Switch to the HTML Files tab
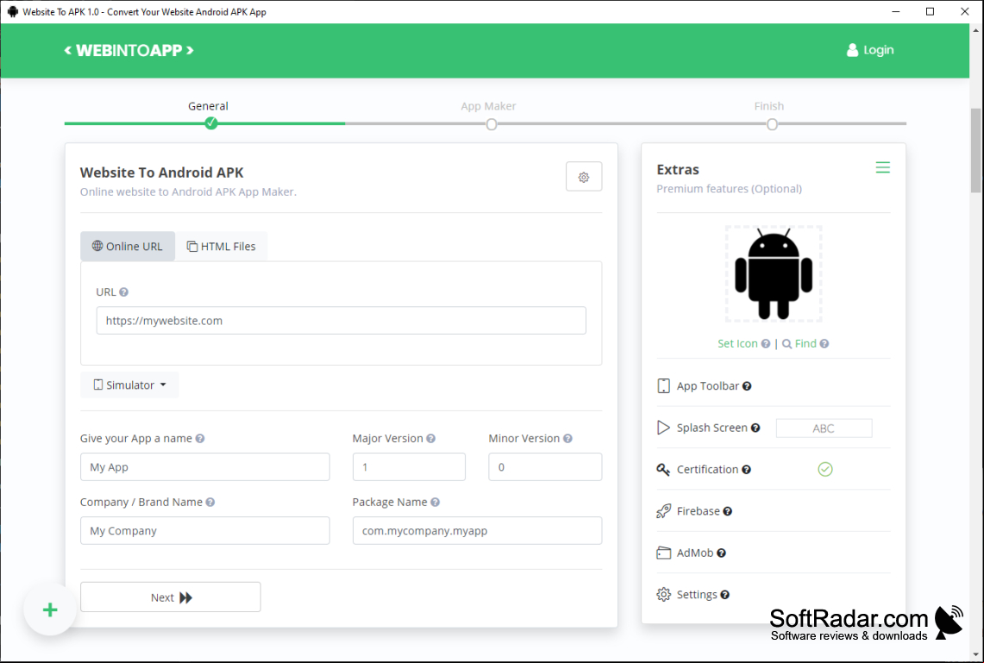The image size is (984, 663). click(222, 247)
